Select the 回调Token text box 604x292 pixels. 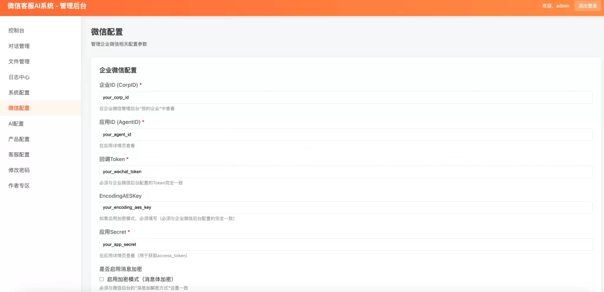346,172
